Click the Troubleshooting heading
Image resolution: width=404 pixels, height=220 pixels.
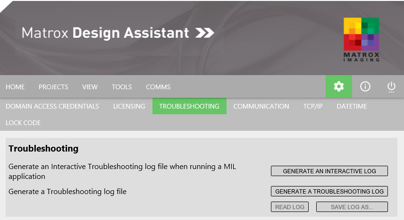point(43,148)
